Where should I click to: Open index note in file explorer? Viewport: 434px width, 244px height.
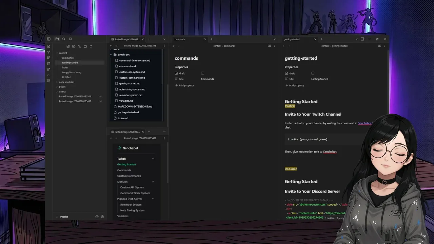(65, 67)
